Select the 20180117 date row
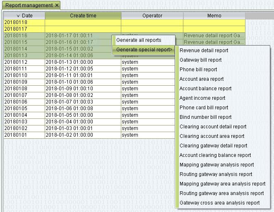This screenshot has width=274, height=212. coord(125,29)
